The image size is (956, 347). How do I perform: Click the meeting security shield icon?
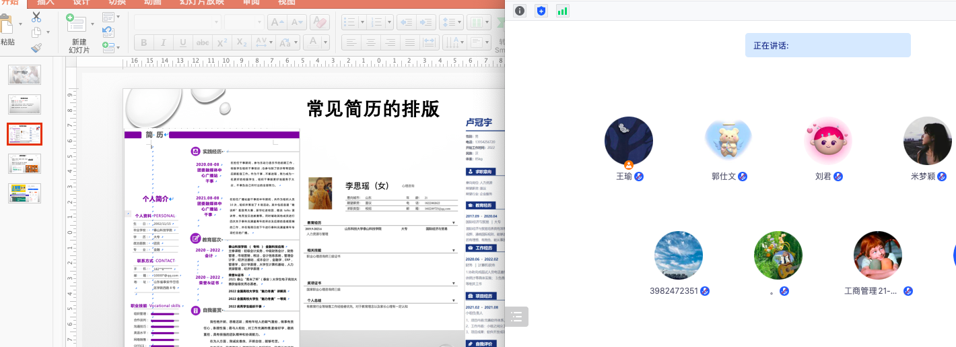[x=541, y=11]
